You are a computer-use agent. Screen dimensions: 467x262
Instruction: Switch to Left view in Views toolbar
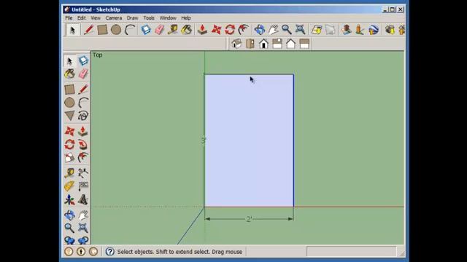(304, 44)
